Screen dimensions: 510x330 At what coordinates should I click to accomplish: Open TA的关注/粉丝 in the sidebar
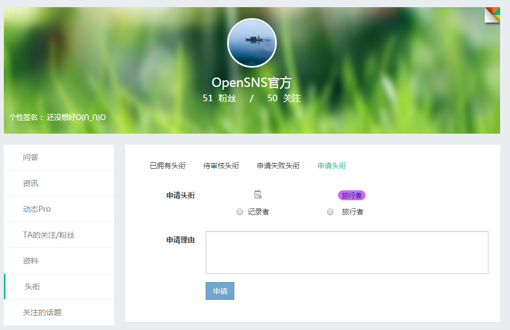point(59,235)
